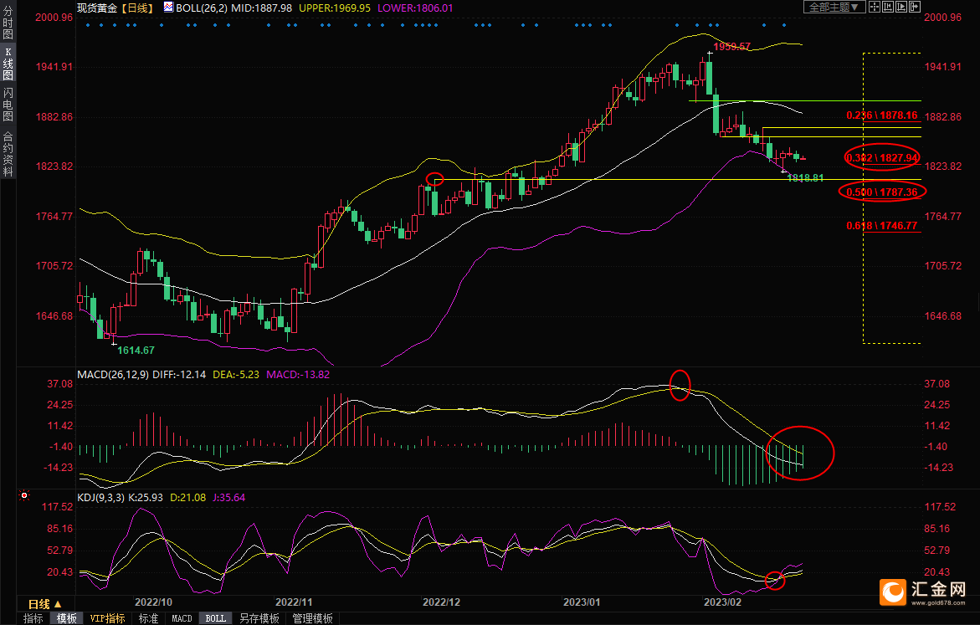Click the 0.618 \ 1746.77 Fibonacci label
Screen dimensions: 980x625
(x=882, y=226)
